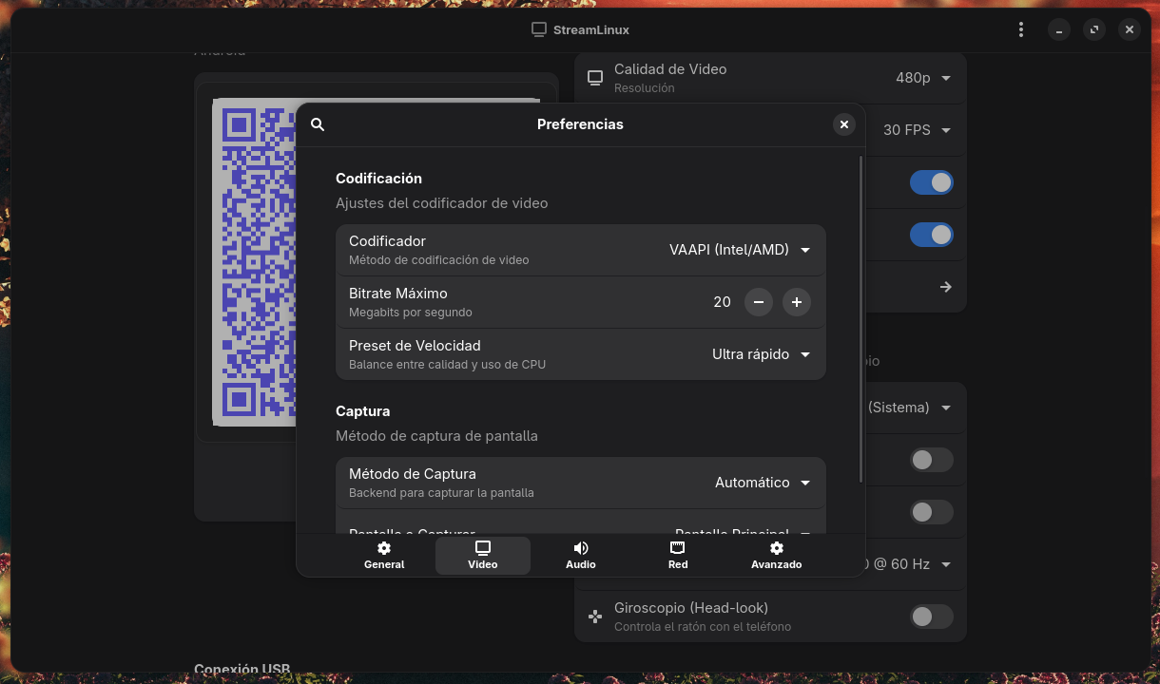This screenshot has width=1160, height=684.
Task: Click 'Megabits por segundo' subtitle
Action: coord(411,313)
